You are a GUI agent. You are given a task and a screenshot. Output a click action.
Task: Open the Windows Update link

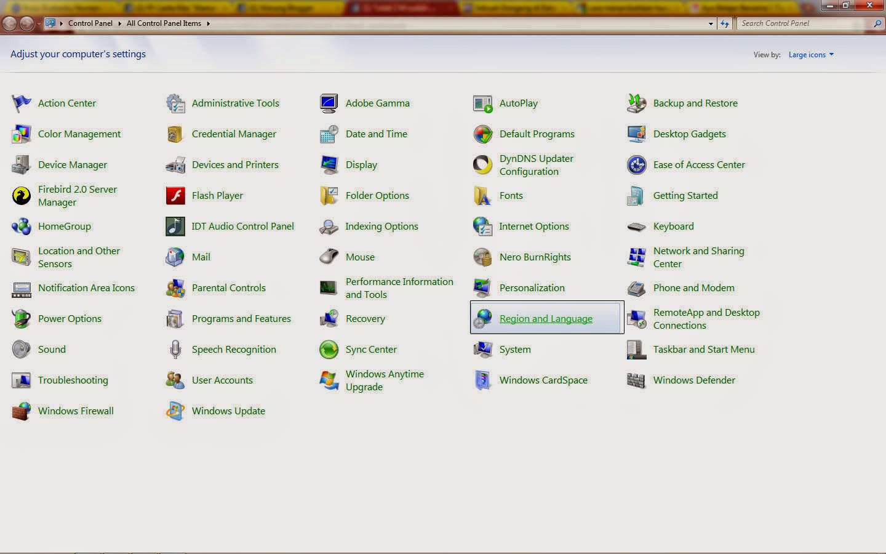228,411
